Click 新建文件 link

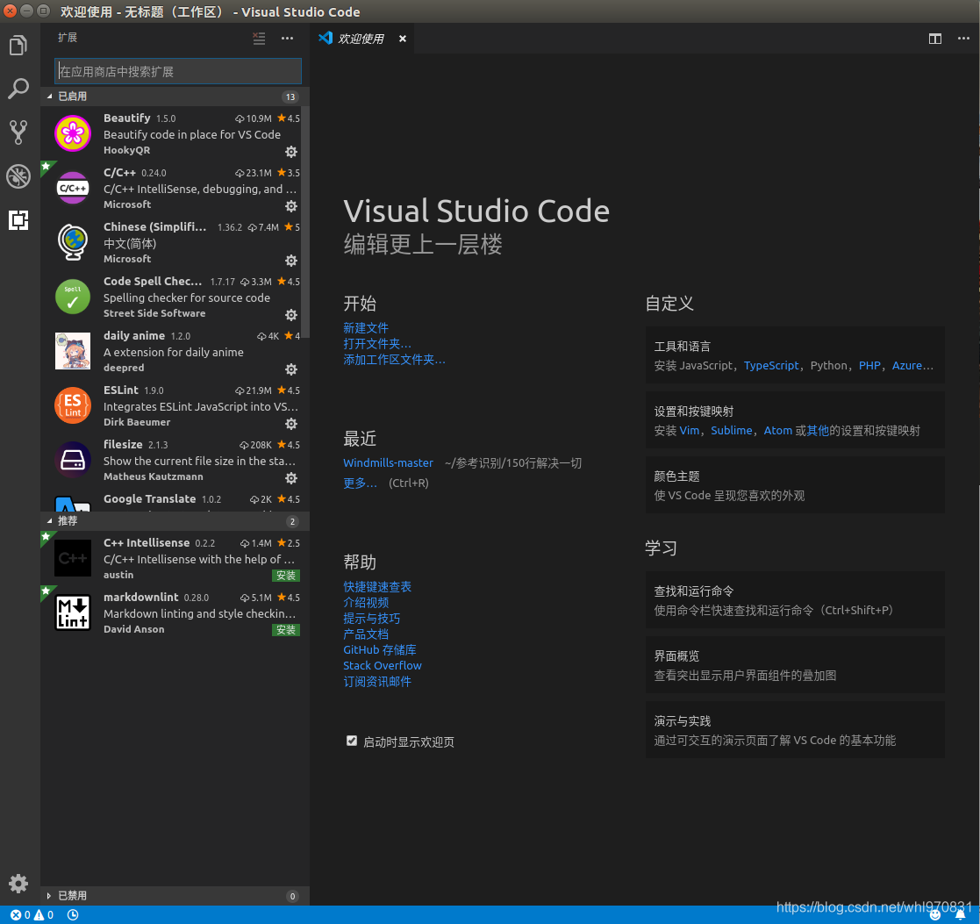tap(366, 327)
